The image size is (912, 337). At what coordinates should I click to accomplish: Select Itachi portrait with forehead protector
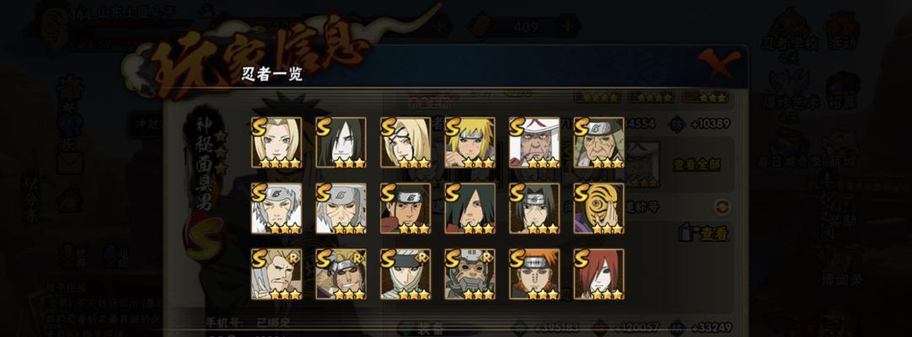point(534,209)
